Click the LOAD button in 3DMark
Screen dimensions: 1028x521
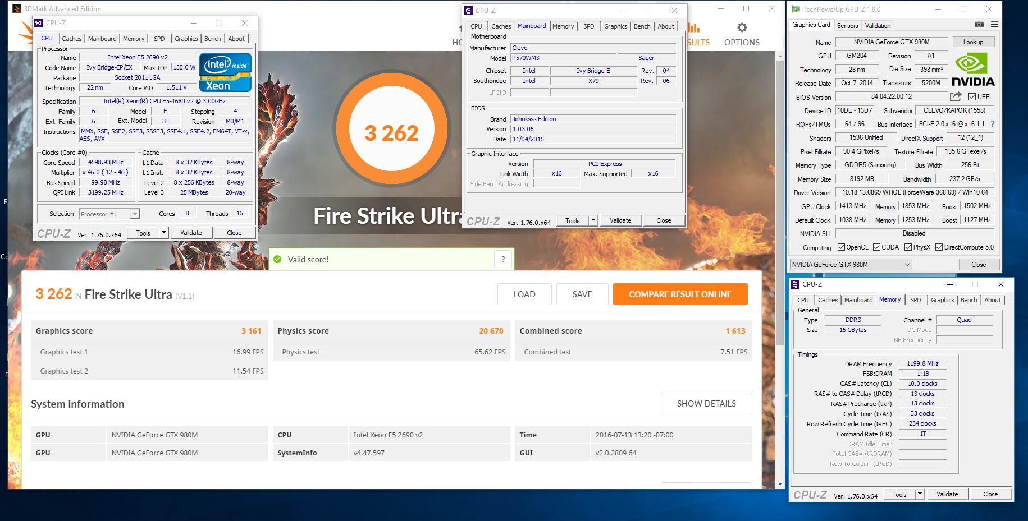pyautogui.click(x=524, y=294)
